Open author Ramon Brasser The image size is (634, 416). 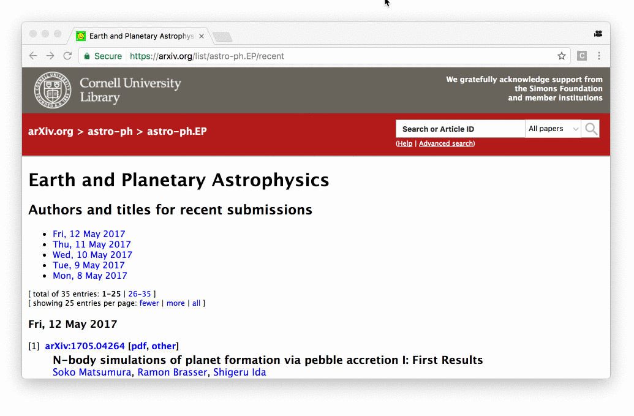point(172,373)
